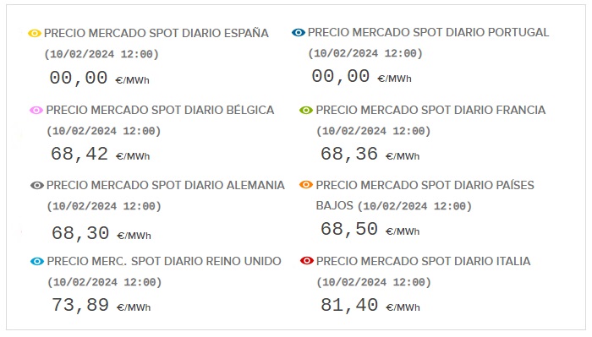Toggle the dark blue eye icon for Portugal
Image resolution: width=592 pixels, height=337 pixels.
pyautogui.click(x=299, y=33)
